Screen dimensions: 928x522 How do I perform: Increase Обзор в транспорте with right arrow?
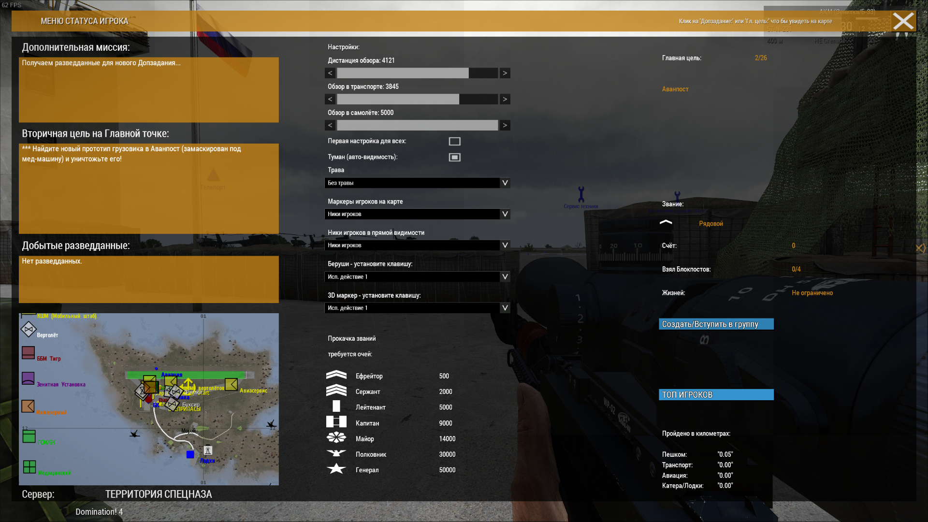(505, 99)
